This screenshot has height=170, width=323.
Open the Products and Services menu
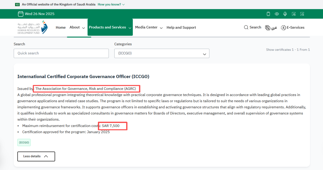tap(110, 27)
